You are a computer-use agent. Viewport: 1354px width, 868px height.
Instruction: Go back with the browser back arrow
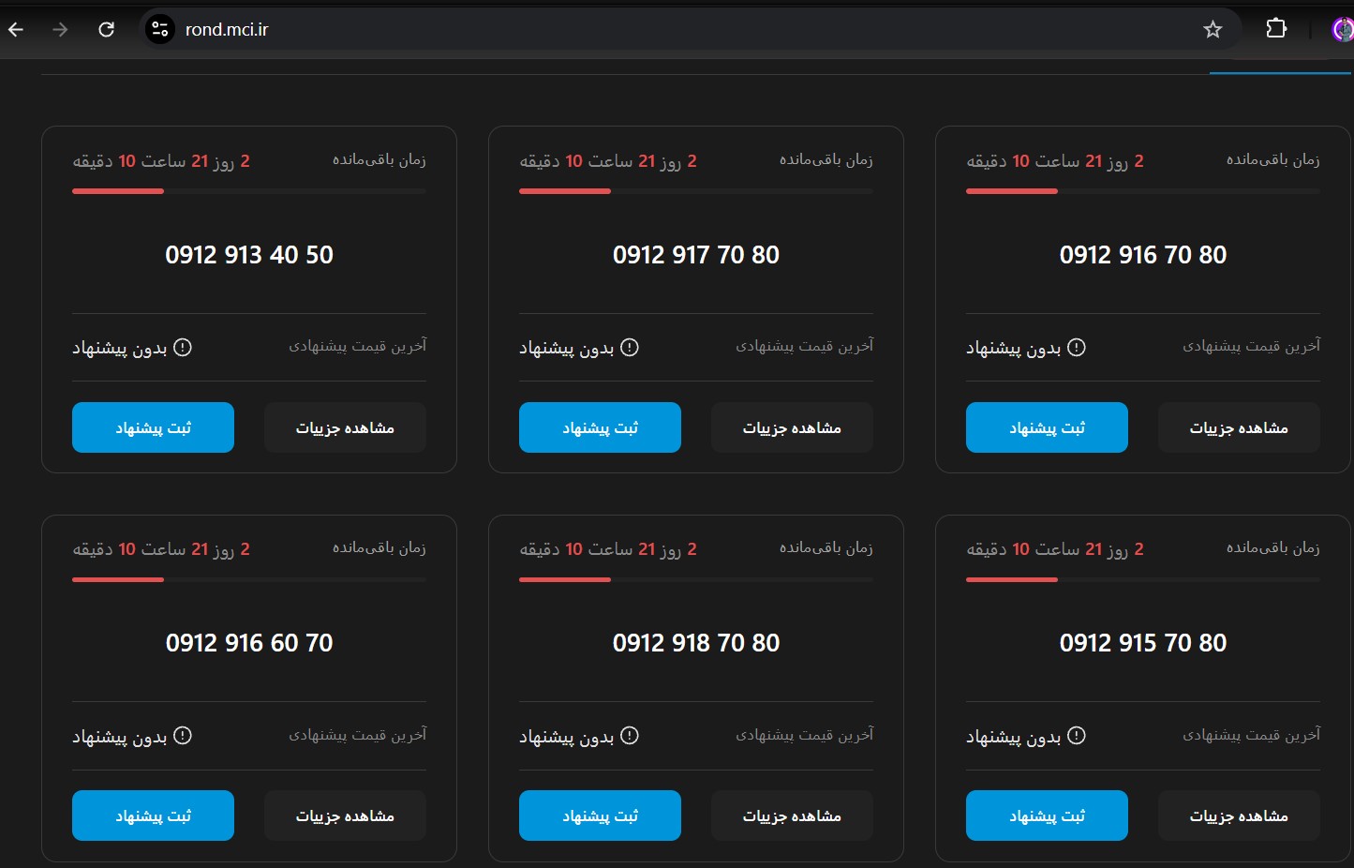pos(16,30)
